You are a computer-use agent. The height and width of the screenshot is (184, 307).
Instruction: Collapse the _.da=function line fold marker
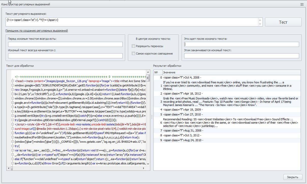(12, 155)
